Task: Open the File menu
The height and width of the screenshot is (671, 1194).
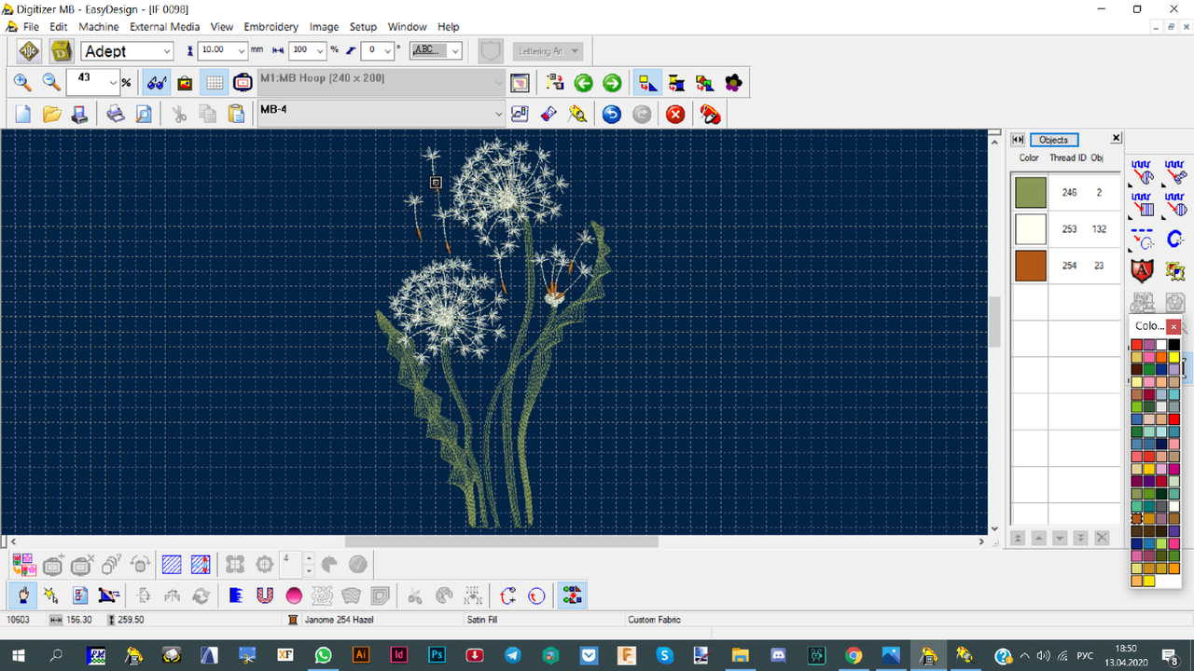Action: pos(31,27)
